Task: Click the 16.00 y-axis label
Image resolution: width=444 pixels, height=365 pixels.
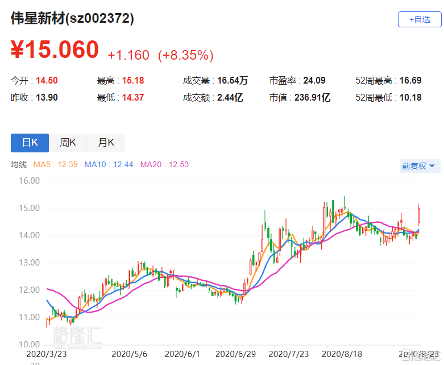Action: pos(29,181)
